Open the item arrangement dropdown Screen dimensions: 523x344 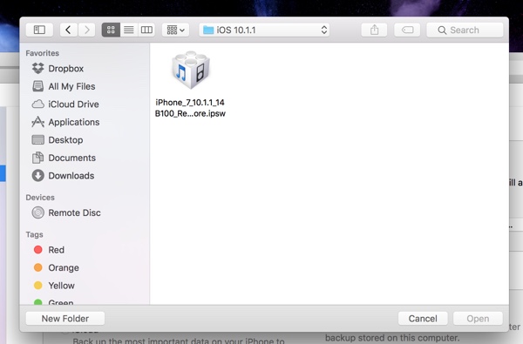coord(176,30)
